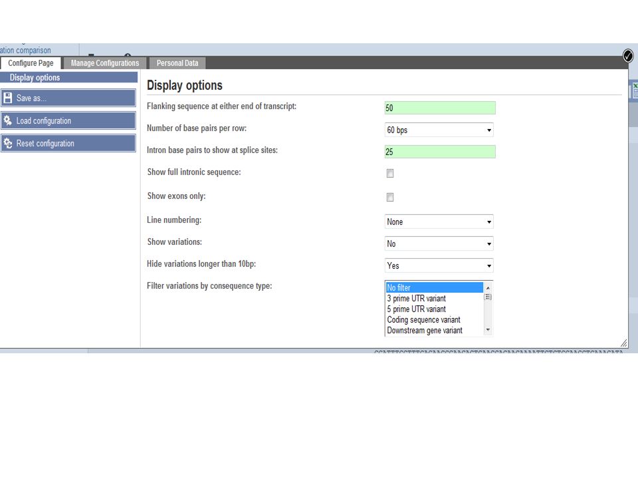Tick the Show exons only checkbox
This screenshot has width=638, height=479.
click(390, 197)
